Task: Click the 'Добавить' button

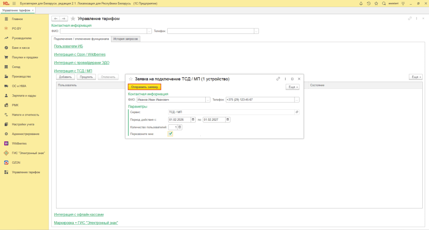Action: tap(65, 77)
